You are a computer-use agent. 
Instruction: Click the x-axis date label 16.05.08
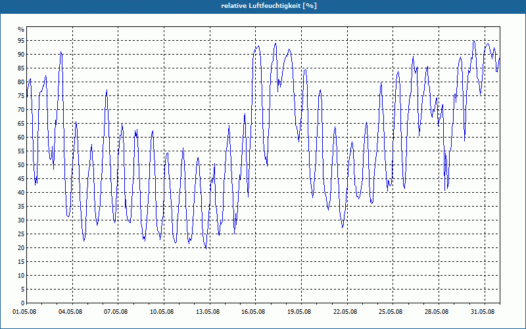[254, 311]
